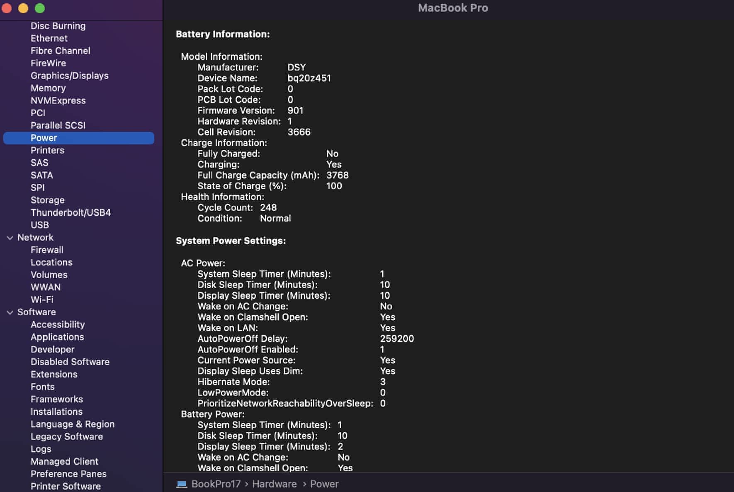Click the Software category heading
Viewport: 734px width, 492px height.
point(36,312)
